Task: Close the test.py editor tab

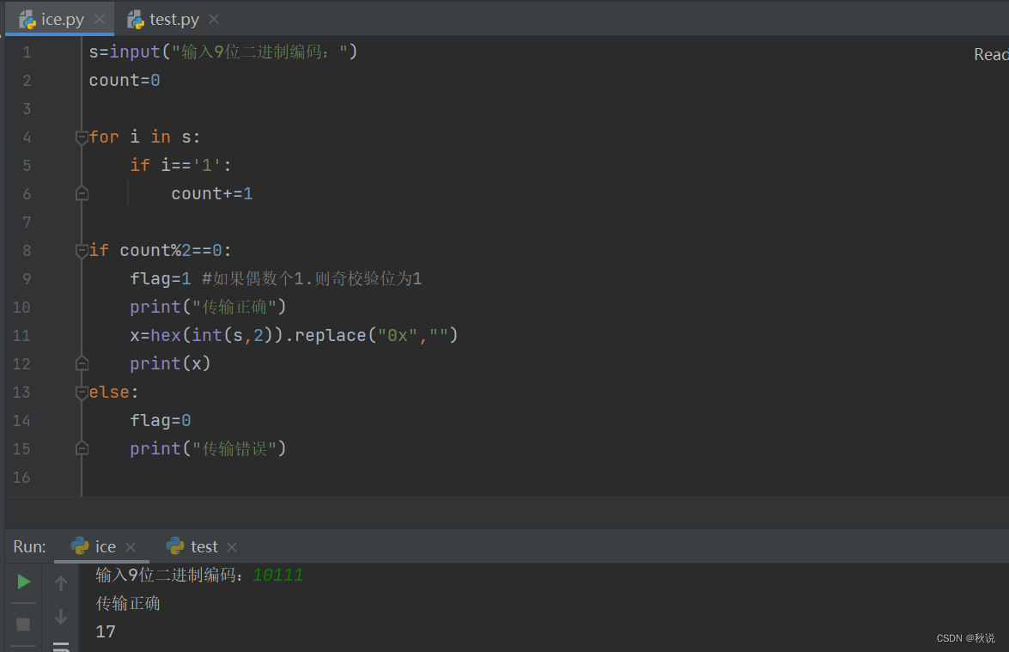Action: coord(214,19)
